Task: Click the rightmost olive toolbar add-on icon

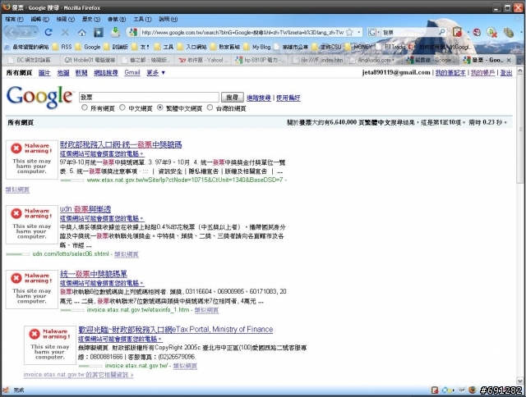Action: click(x=509, y=32)
